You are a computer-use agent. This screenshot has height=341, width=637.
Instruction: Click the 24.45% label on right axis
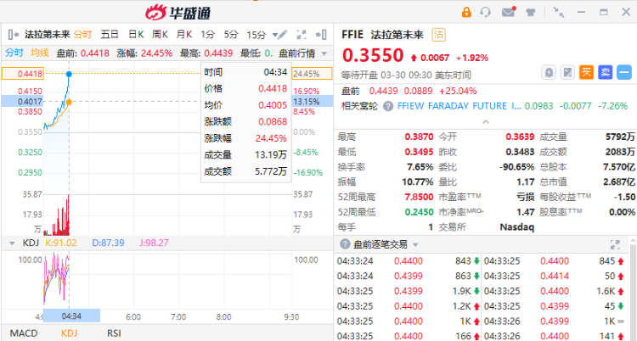(312, 74)
